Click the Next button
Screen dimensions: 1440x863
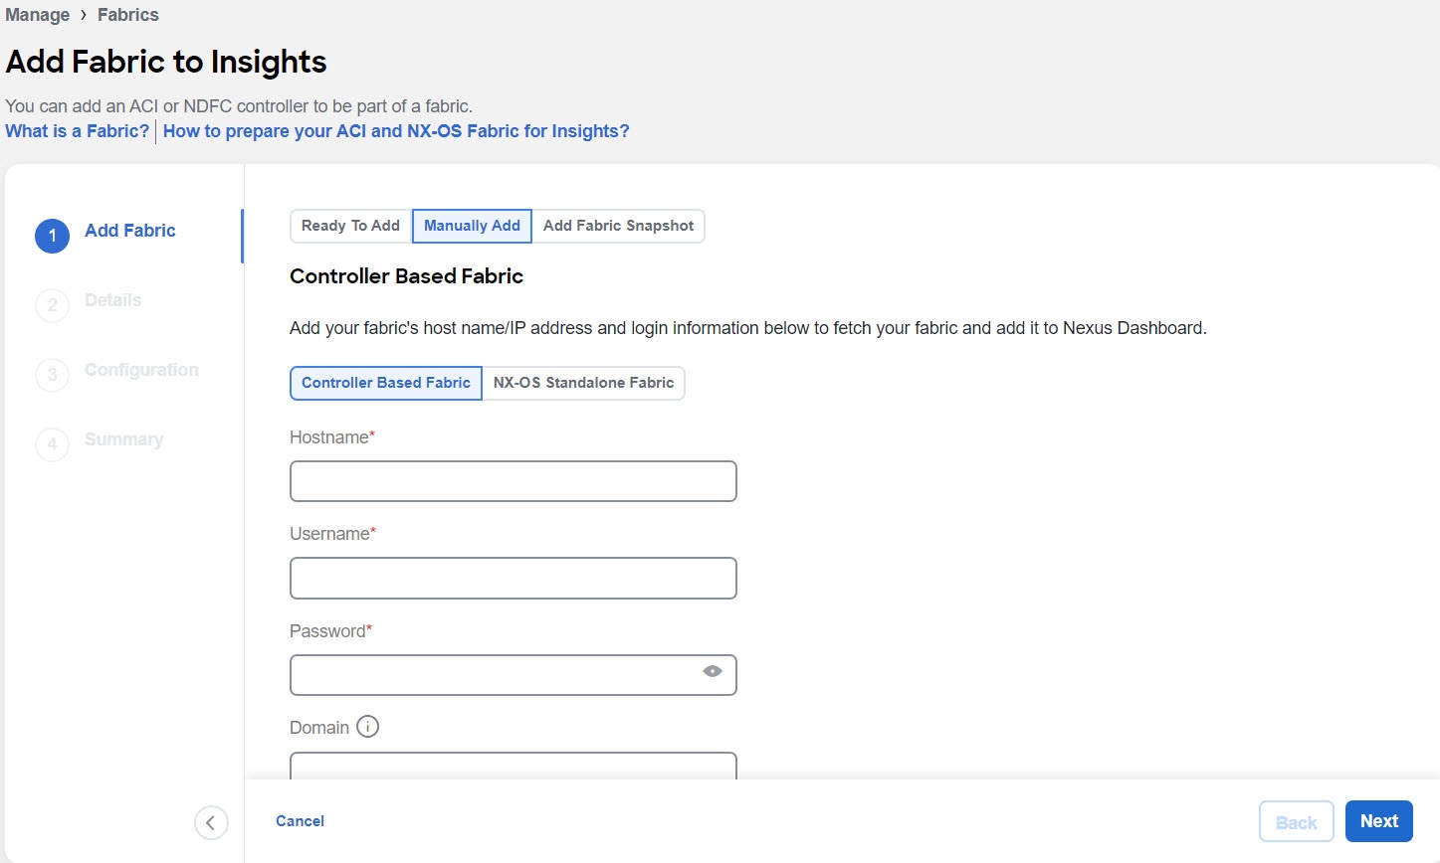(1379, 821)
